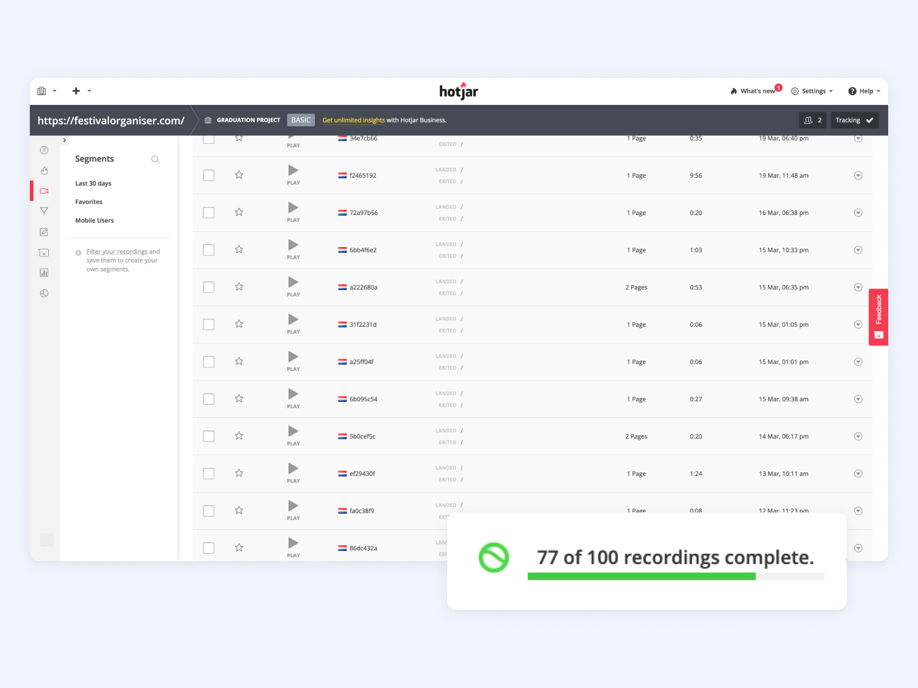Click the search icon next to Segments
918x688 pixels.
click(x=155, y=159)
